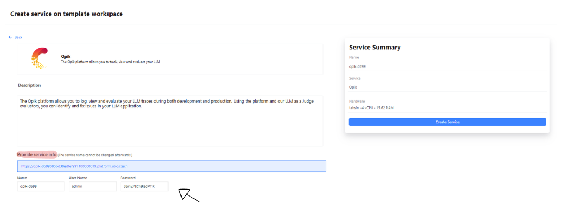Click the Name field containing opik-0599

click(x=41, y=186)
